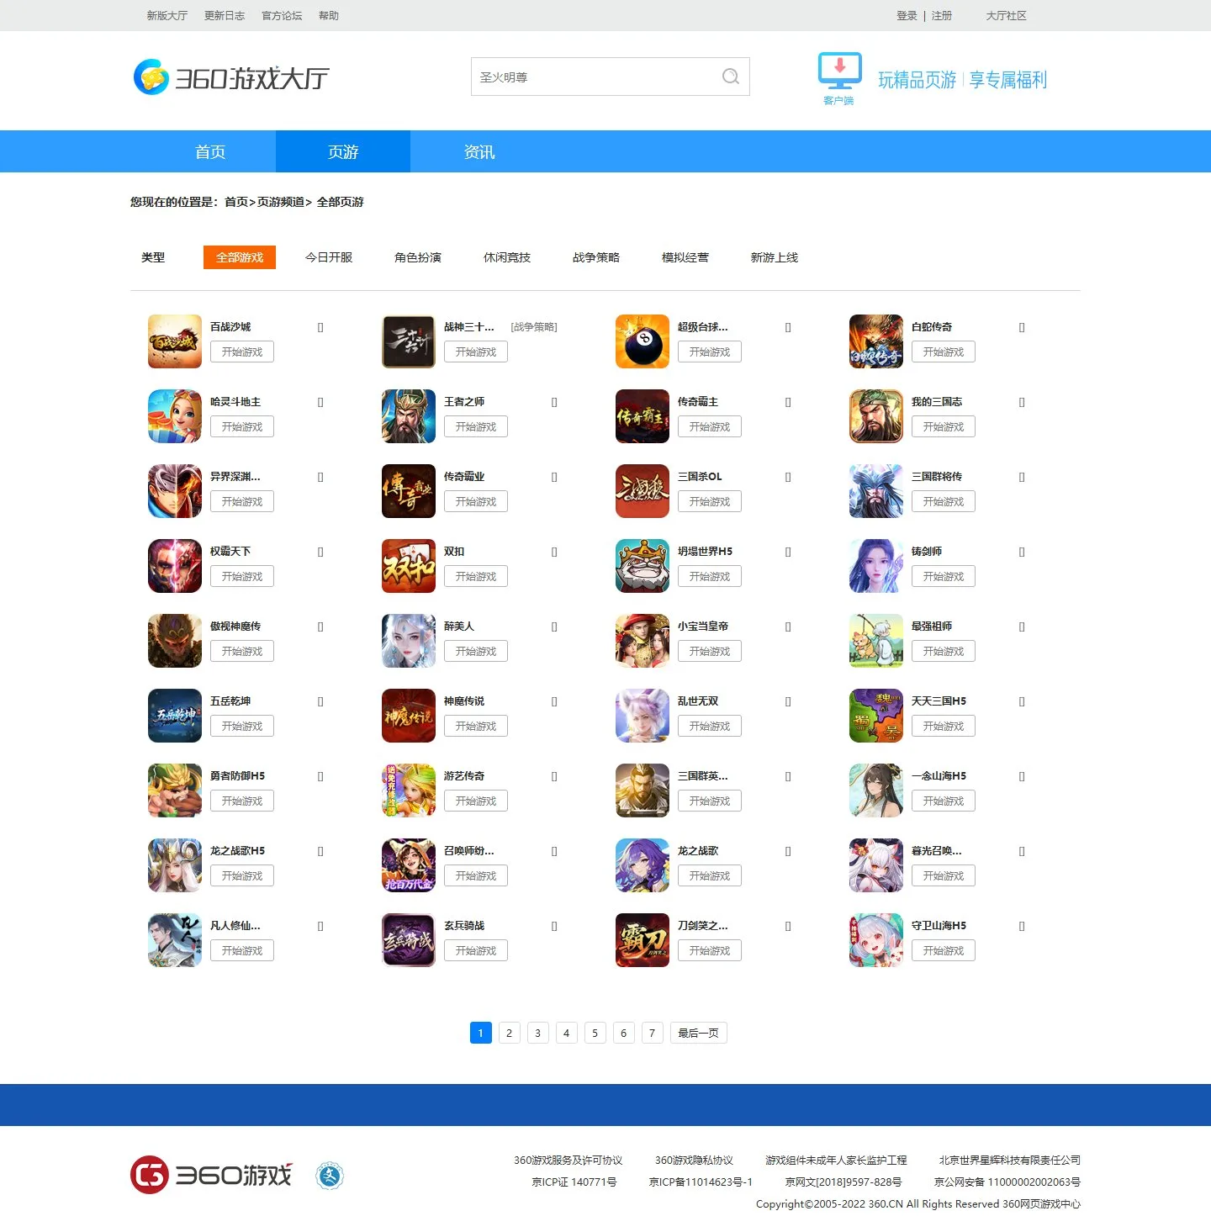Open the 百战沙城 game icon
The image size is (1211, 1232).
point(175,341)
